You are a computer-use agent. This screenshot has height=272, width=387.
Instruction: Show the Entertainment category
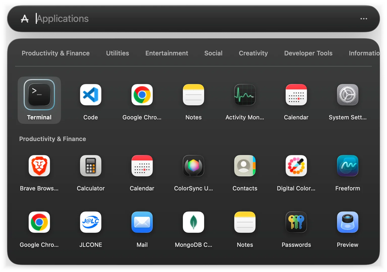click(167, 53)
